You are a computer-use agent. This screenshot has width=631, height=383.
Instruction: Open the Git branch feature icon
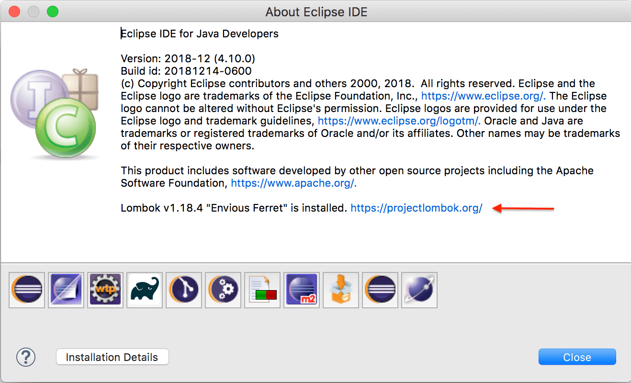[x=184, y=290]
